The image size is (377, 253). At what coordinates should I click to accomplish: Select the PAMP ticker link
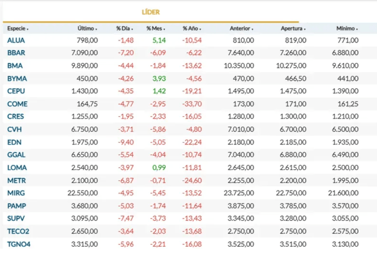coord(17,206)
